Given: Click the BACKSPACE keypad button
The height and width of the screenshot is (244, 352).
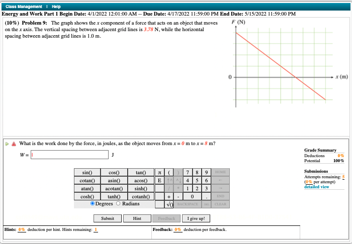Looking at the screenshot, I should click(x=188, y=204).
